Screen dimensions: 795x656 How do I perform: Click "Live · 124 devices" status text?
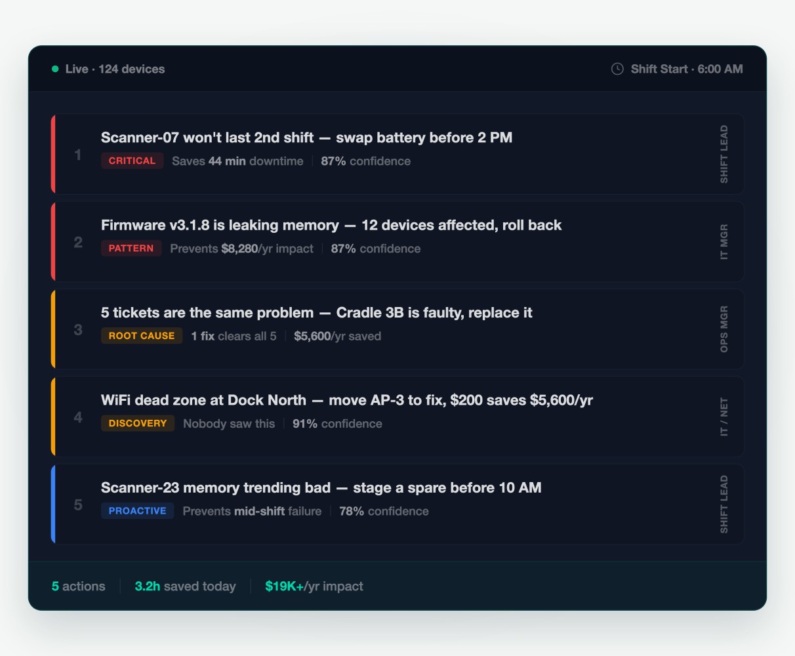(115, 69)
